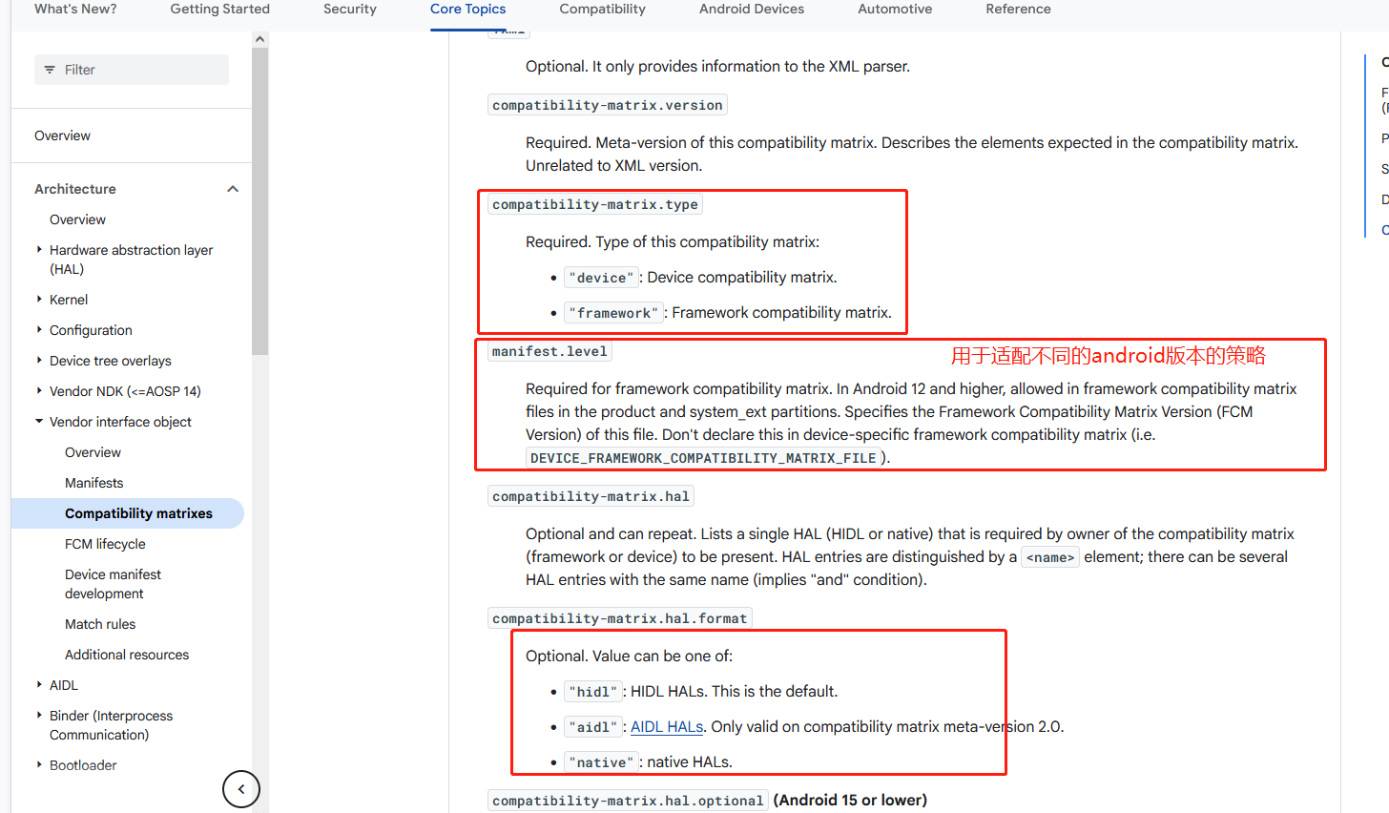Open Vendor NDK (<=AOSP 14) entry
The height and width of the screenshot is (813, 1389).
pos(125,391)
